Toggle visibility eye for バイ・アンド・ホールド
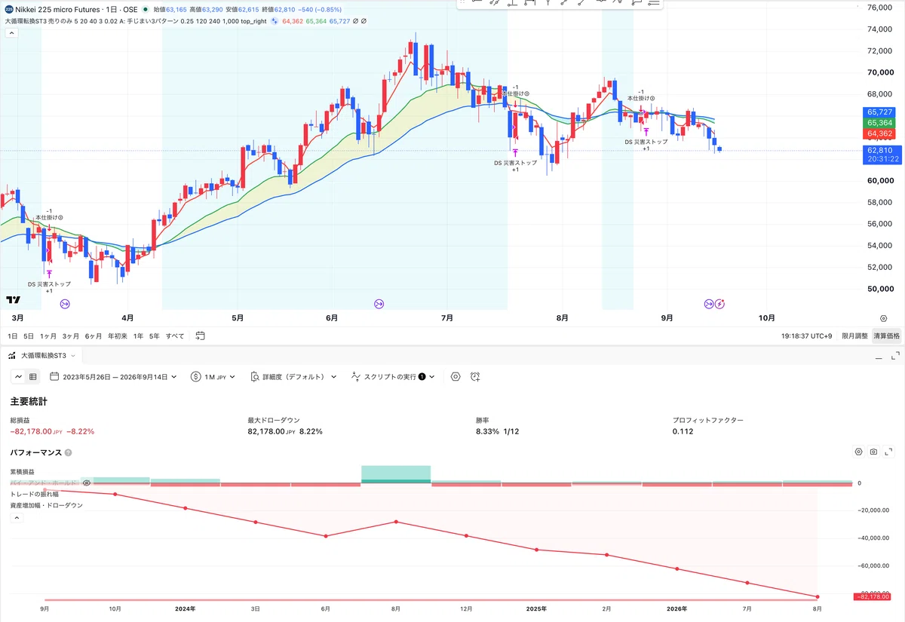 [x=87, y=483]
